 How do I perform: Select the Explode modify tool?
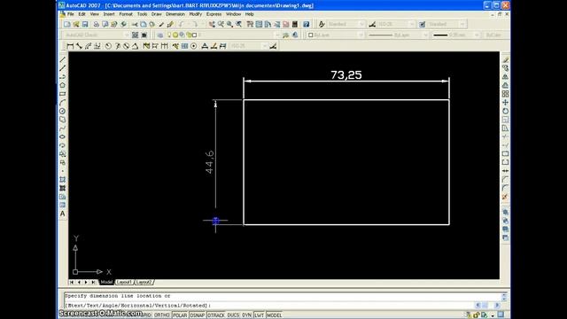(506, 197)
